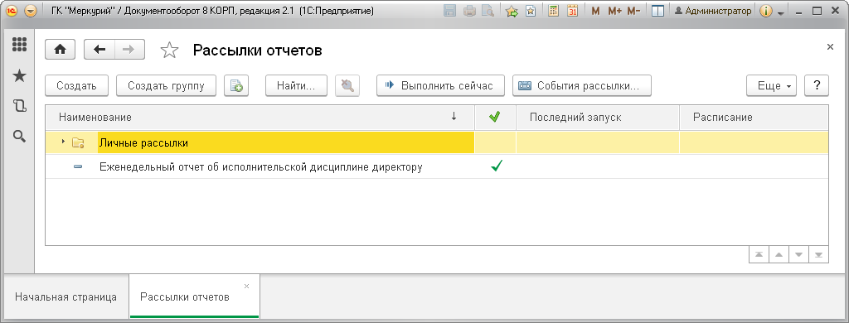
Task: Toggle the window panels layout icon
Action: tap(657, 11)
